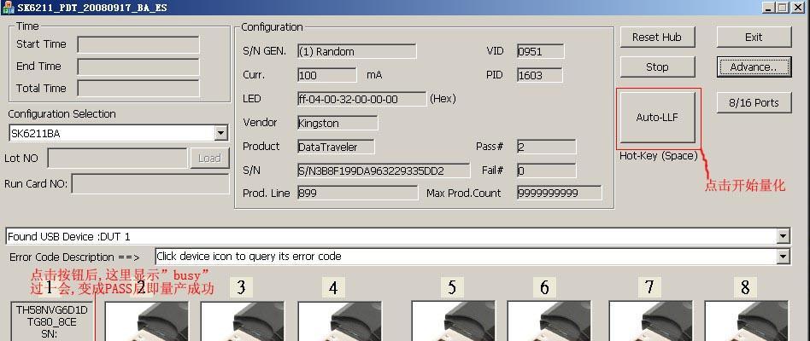Click the port number 4 label
810x341 pixels.
tap(333, 287)
